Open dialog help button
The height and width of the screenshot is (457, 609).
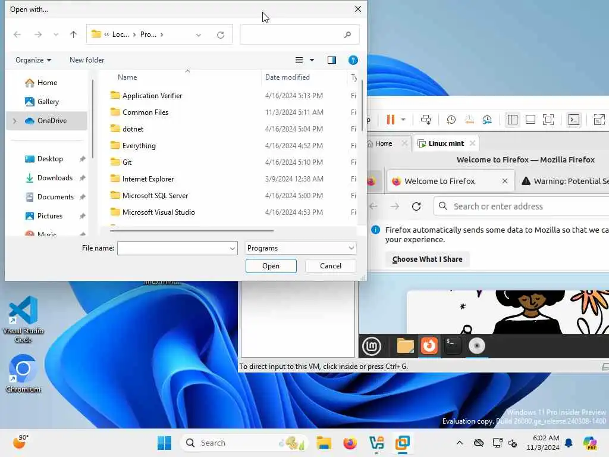(353, 60)
